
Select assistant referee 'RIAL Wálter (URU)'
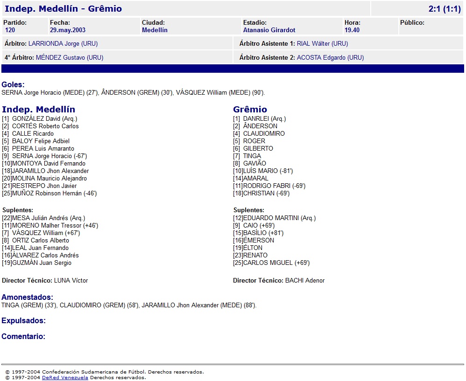click(323, 44)
